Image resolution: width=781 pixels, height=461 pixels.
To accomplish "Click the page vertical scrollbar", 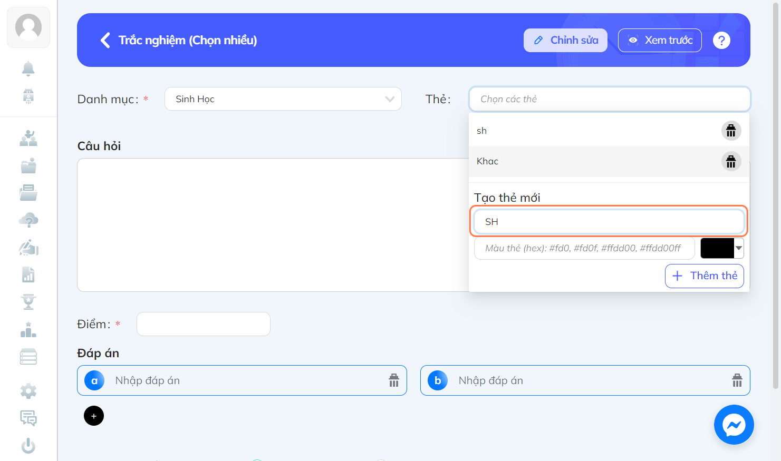I will coord(775,195).
